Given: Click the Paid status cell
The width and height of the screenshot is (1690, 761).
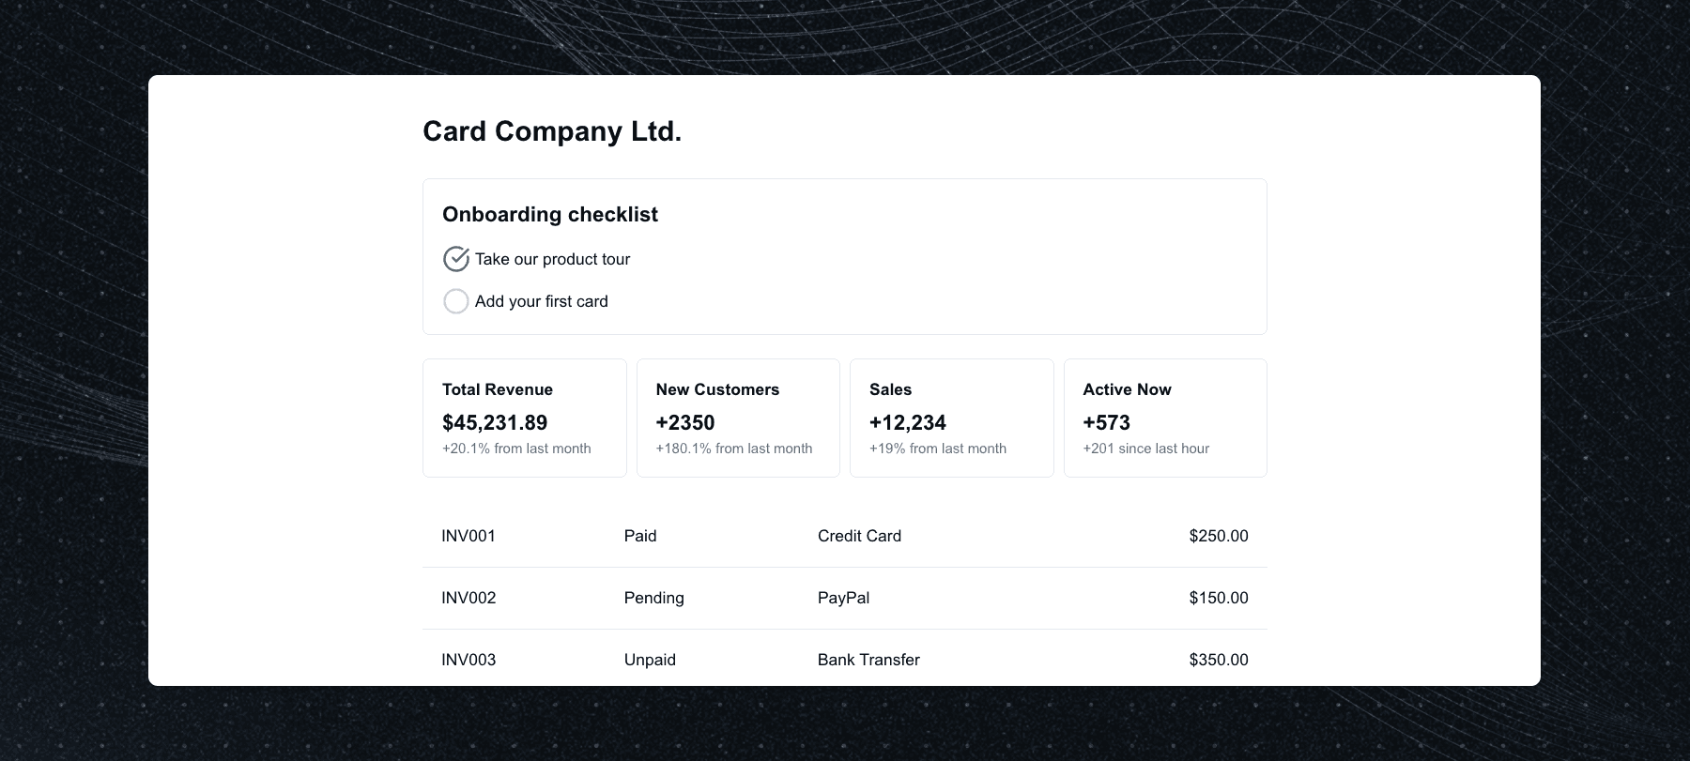Looking at the screenshot, I should click(640, 536).
